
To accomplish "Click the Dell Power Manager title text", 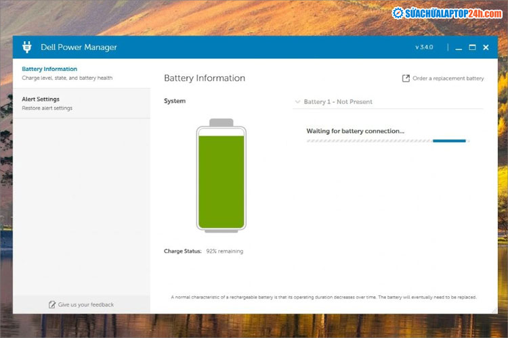I will (x=79, y=47).
